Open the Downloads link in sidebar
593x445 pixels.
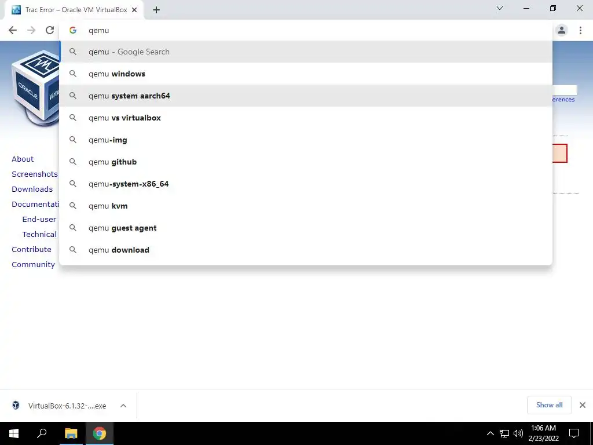coord(32,189)
